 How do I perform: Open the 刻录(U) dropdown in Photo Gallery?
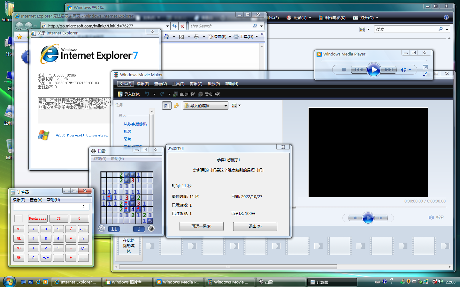[299, 18]
